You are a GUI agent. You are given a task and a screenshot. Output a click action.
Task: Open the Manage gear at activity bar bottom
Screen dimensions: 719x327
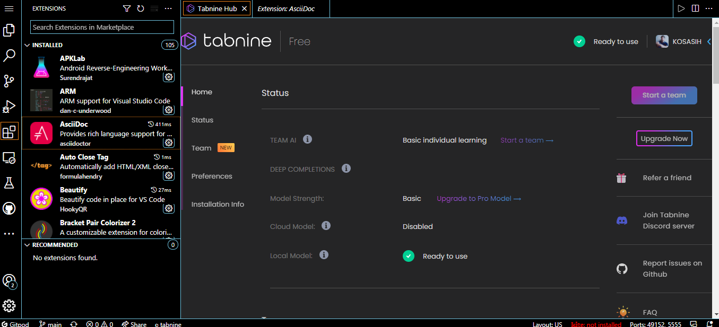9,306
